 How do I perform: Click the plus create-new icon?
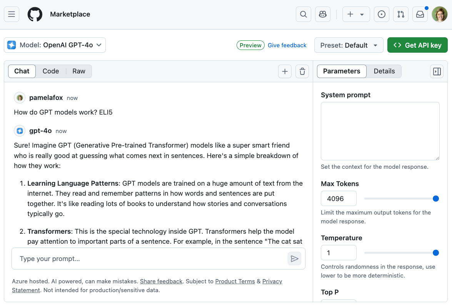tap(350, 14)
